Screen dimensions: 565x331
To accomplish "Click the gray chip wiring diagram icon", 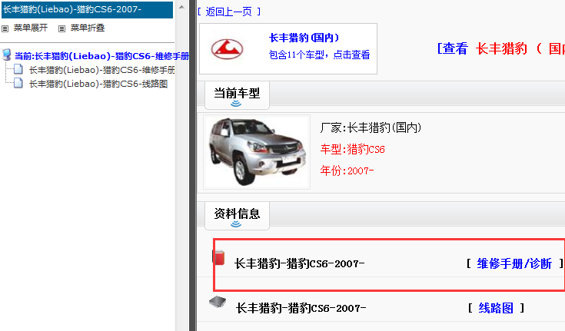I will click(x=218, y=302).
